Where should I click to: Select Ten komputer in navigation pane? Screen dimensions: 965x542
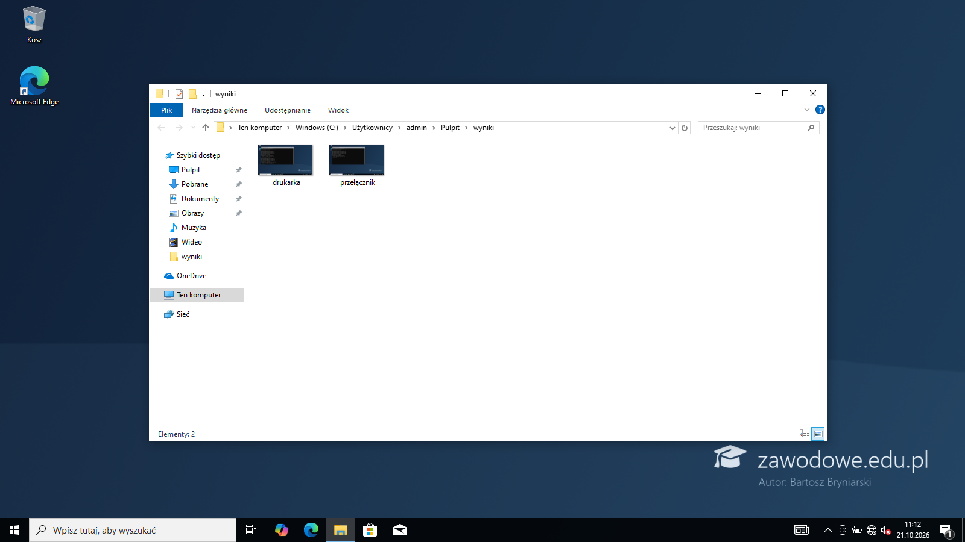197,295
